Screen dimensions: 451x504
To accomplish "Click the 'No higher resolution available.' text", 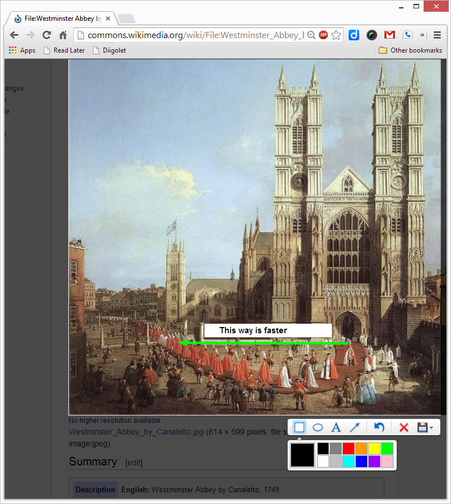I will click(x=115, y=420).
